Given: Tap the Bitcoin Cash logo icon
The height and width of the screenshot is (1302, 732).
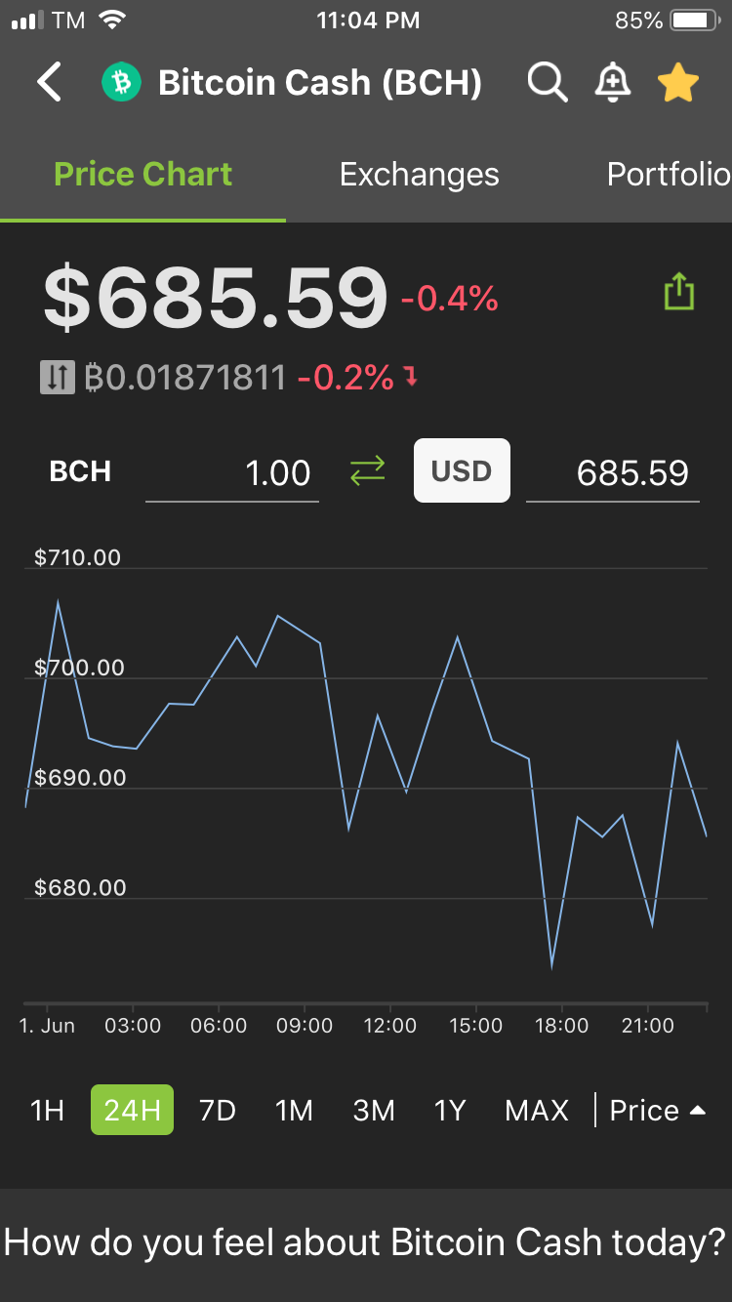Looking at the screenshot, I should tap(122, 83).
